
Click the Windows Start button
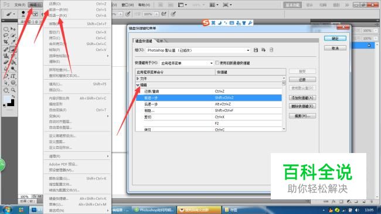point(6,210)
